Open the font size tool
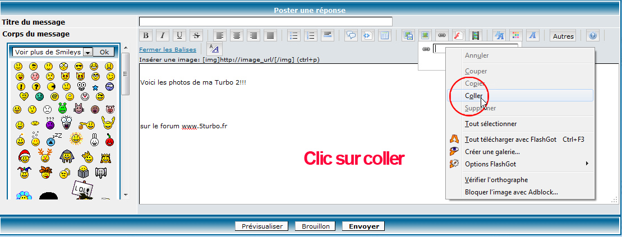 (499, 35)
